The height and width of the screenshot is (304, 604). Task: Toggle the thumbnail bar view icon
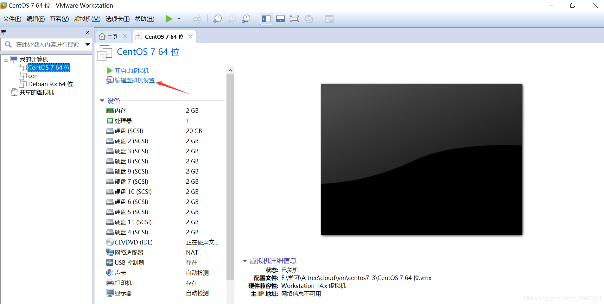click(280, 19)
